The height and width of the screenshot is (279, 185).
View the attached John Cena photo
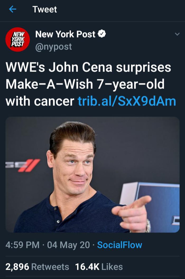coord(92,174)
